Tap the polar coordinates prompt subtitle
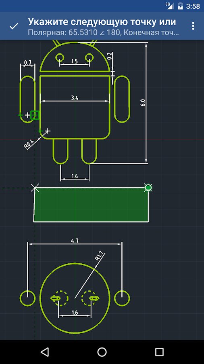 [103, 32]
